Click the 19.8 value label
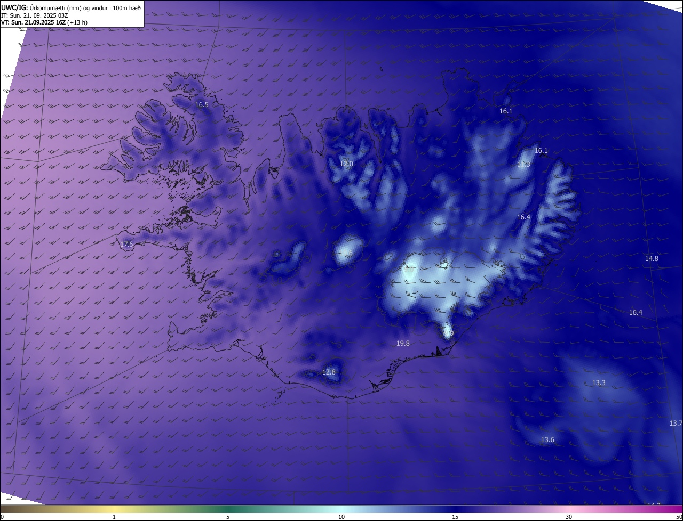 point(403,344)
